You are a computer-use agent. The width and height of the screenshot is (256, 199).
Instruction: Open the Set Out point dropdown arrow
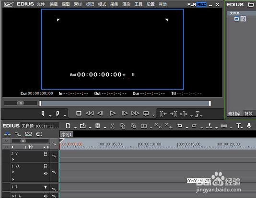click(65, 116)
